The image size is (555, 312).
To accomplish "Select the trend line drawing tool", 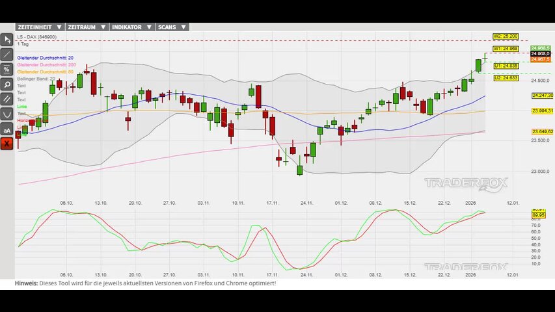I will (7, 55).
